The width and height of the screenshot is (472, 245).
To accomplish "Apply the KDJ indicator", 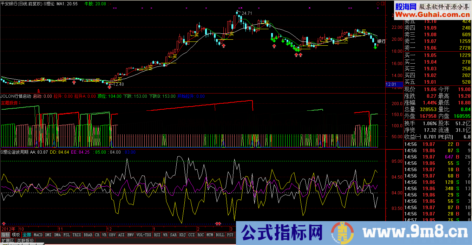I will point(183,235).
